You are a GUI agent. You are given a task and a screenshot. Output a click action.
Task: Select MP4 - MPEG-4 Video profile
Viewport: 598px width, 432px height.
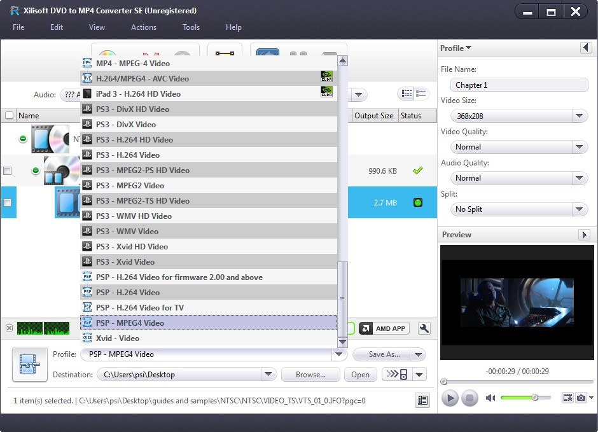pyautogui.click(x=209, y=63)
